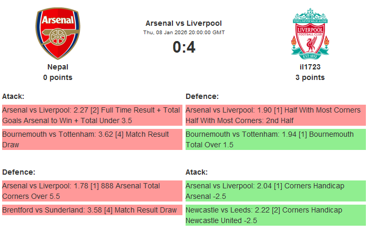Select Brentford vs Sunderland Match Result Draw bet
368x242 pixels.
[91, 210]
